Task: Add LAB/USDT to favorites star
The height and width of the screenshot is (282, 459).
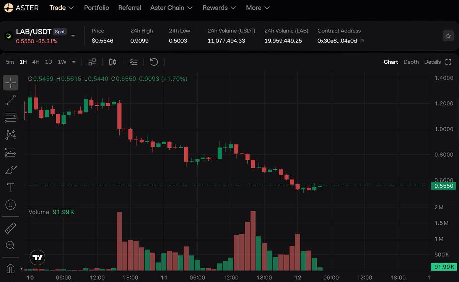Action: pyautogui.click(x=448, y=36)
